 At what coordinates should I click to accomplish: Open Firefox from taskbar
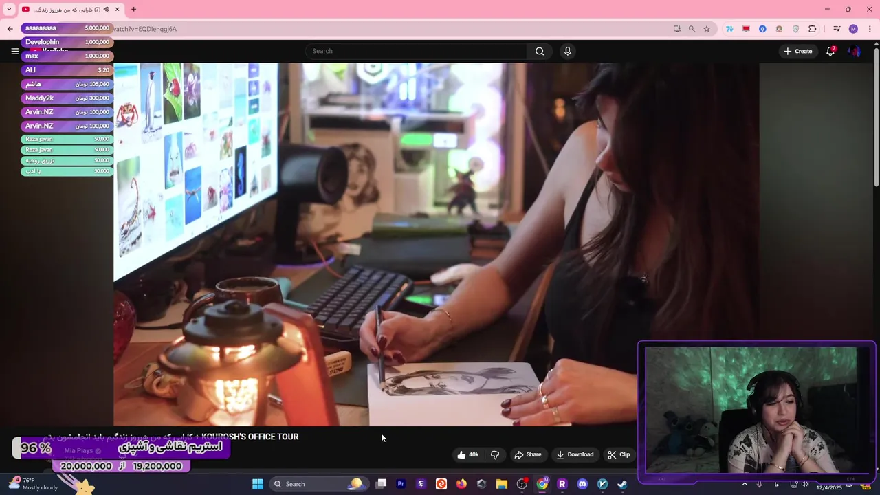tap(461, 484)
